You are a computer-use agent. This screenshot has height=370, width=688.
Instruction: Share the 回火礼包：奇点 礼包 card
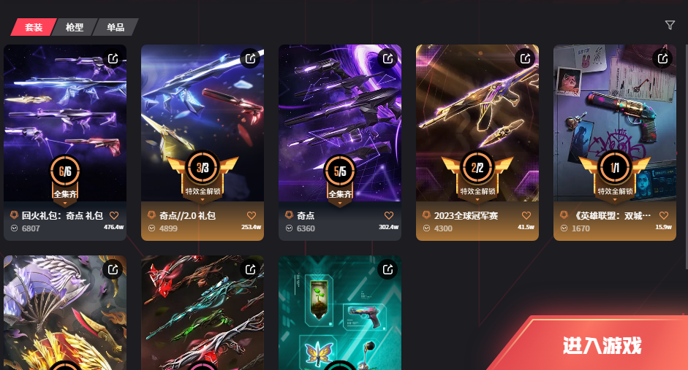113,58
